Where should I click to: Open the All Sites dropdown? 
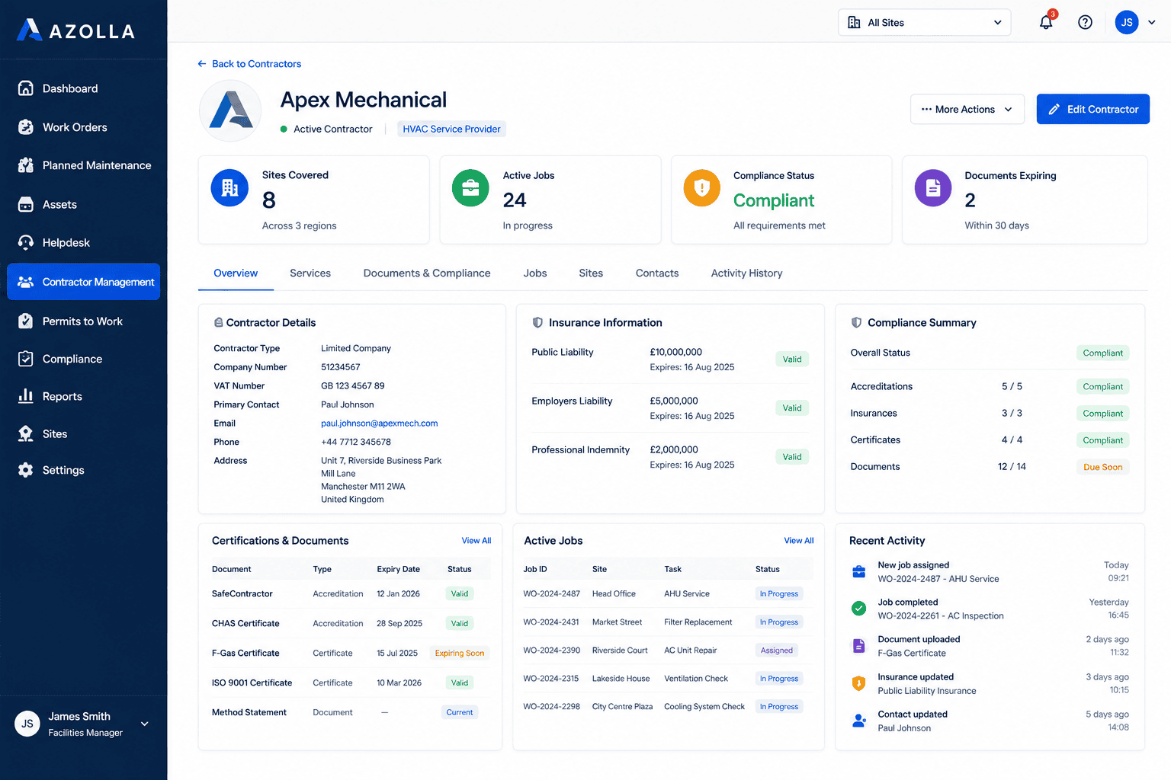925,22
